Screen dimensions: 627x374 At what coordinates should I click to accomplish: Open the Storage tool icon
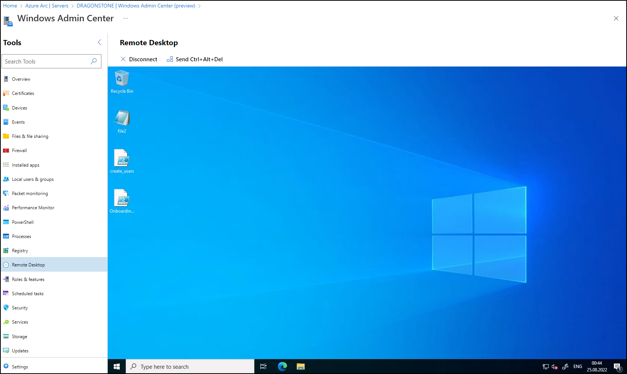tap(6, 336)
